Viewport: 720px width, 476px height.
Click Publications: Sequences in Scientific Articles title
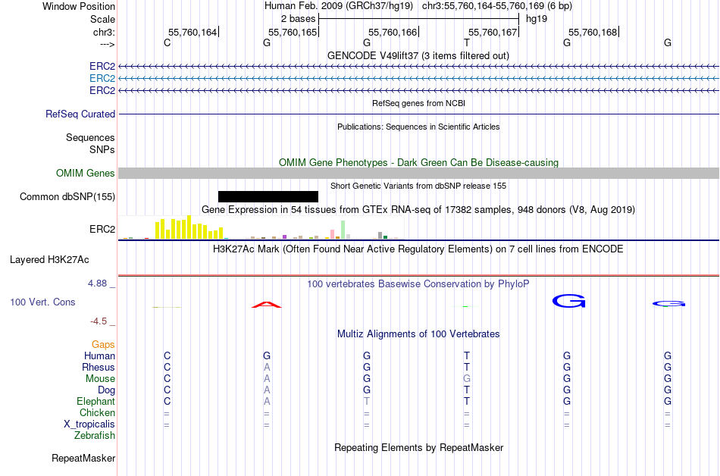(x=418, y=127)
